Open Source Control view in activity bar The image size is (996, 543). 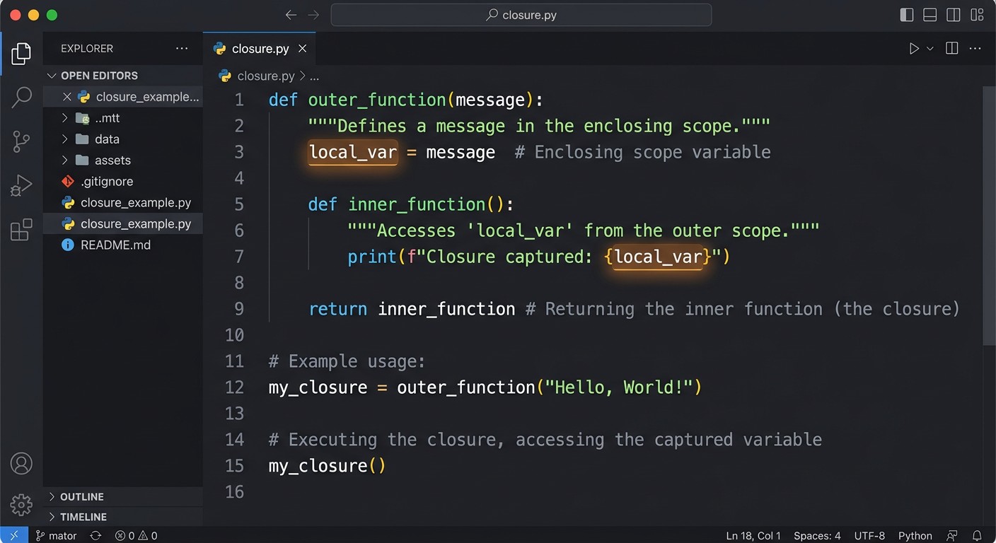pos(21,142)
